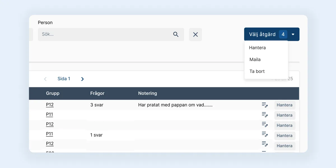Open group P12 link in 3 svar row

(50, 105)
